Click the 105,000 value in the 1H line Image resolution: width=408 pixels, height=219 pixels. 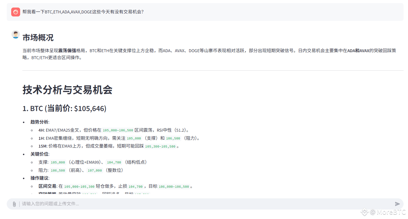click(134, 138)
